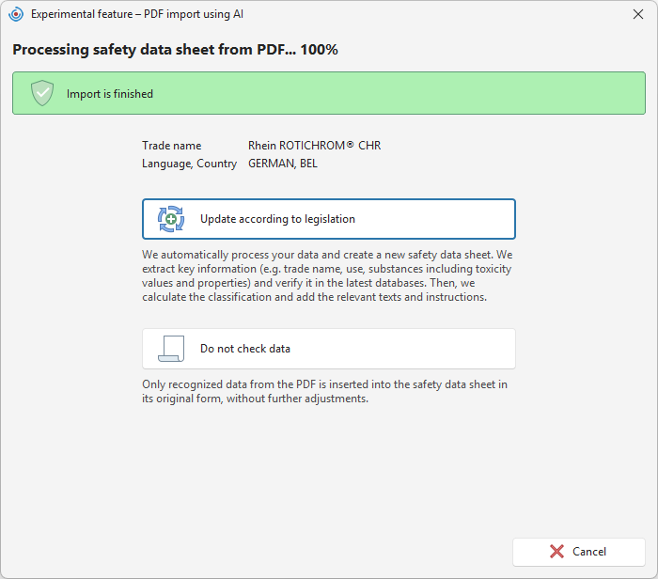The image size is (658, 579).
Task: Click the Update according to legislation button
Action: [x=329, y=219]
